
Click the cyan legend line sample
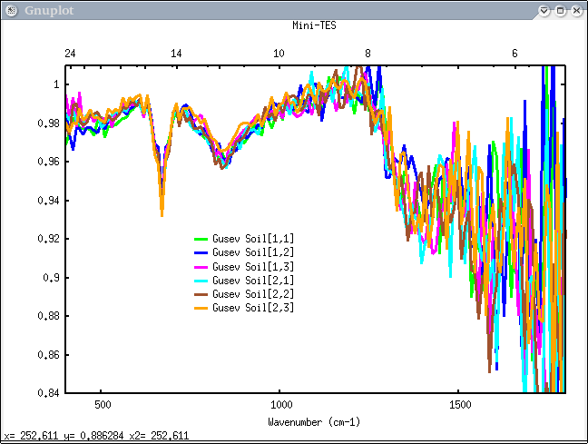[201, 281]
